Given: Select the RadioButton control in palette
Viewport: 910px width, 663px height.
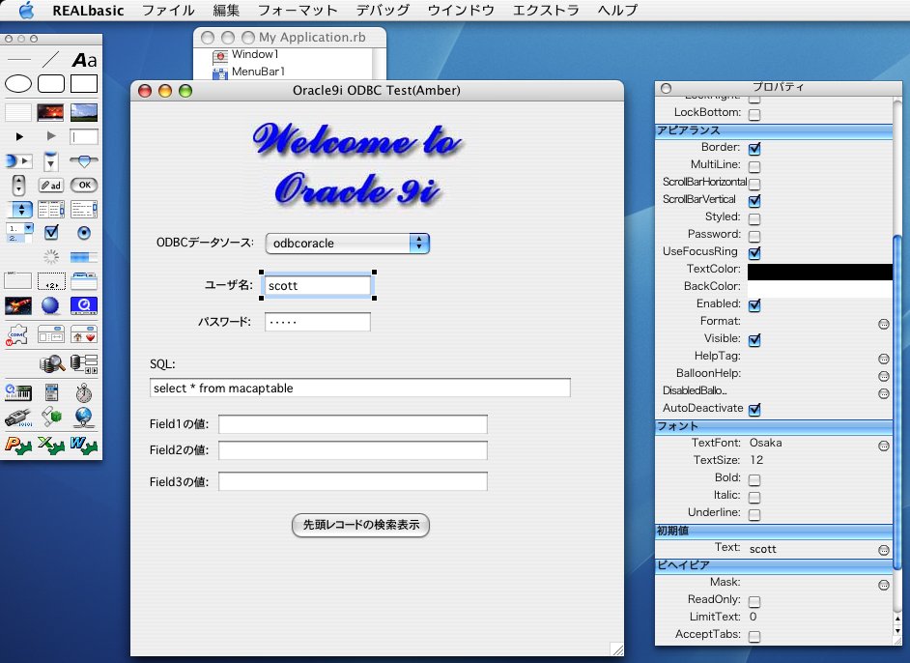Looking at the screenshot, I should click(84, 232).
